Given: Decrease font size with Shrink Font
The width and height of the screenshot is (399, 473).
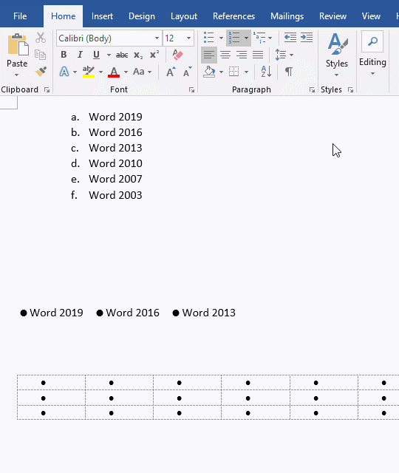Looking at the screenshot, I should (x=187, y=72).
